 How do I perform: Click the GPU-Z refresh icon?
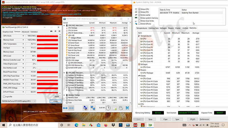click(55, 31)
